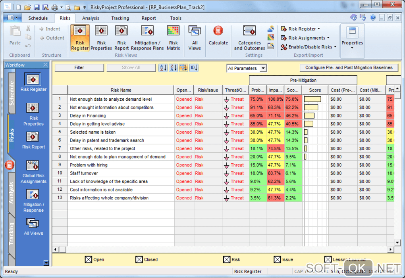This screenshot has width=405, height=278.
Task: Toggle the Lesson Learned checkbox
Action: tap(328, 259)
